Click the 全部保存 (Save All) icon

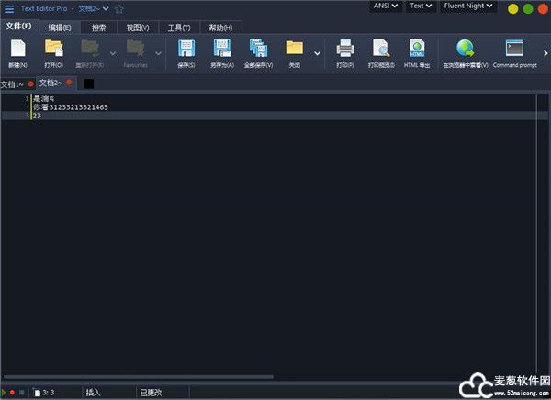coord(258,50)
